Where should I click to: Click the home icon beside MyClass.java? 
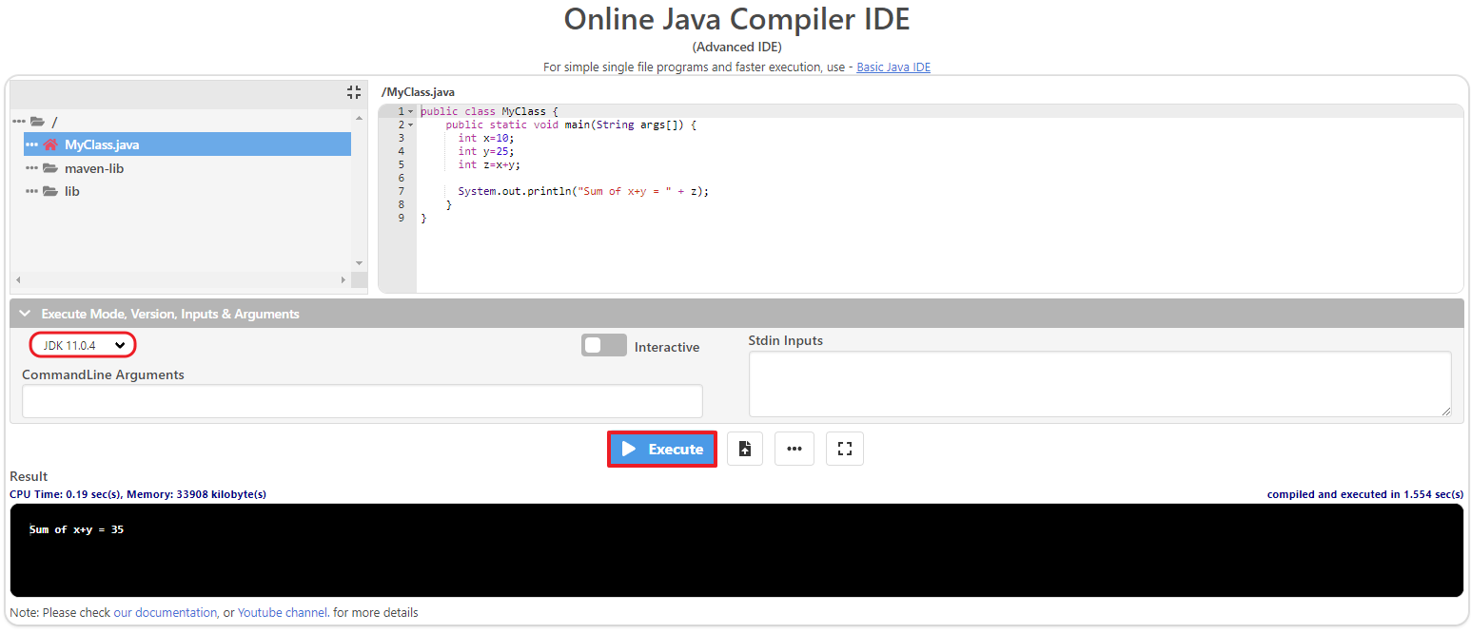tap(50, 144)
